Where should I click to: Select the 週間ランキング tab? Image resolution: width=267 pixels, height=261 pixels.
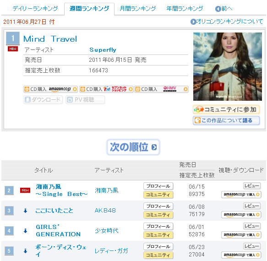point(89,9)
